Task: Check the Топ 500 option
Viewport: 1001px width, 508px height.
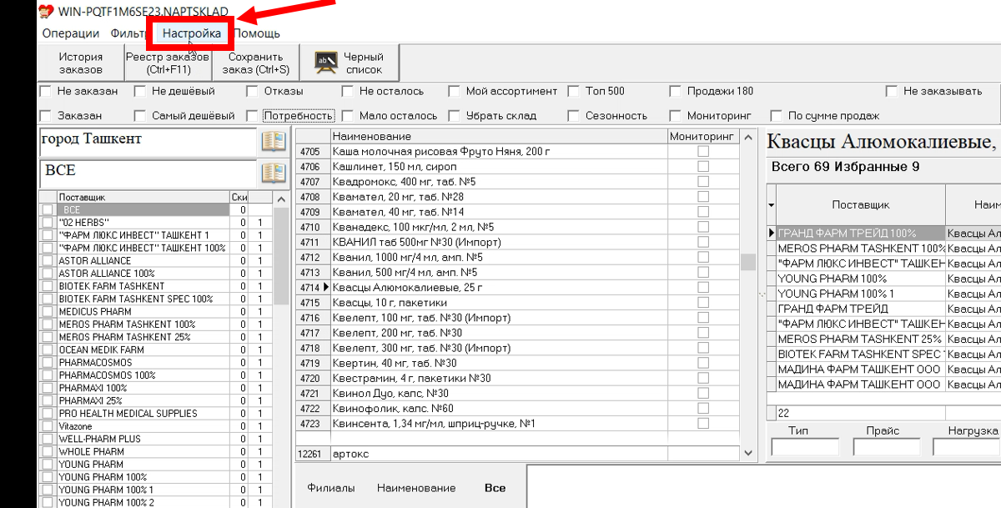Action: click(573, 91)
